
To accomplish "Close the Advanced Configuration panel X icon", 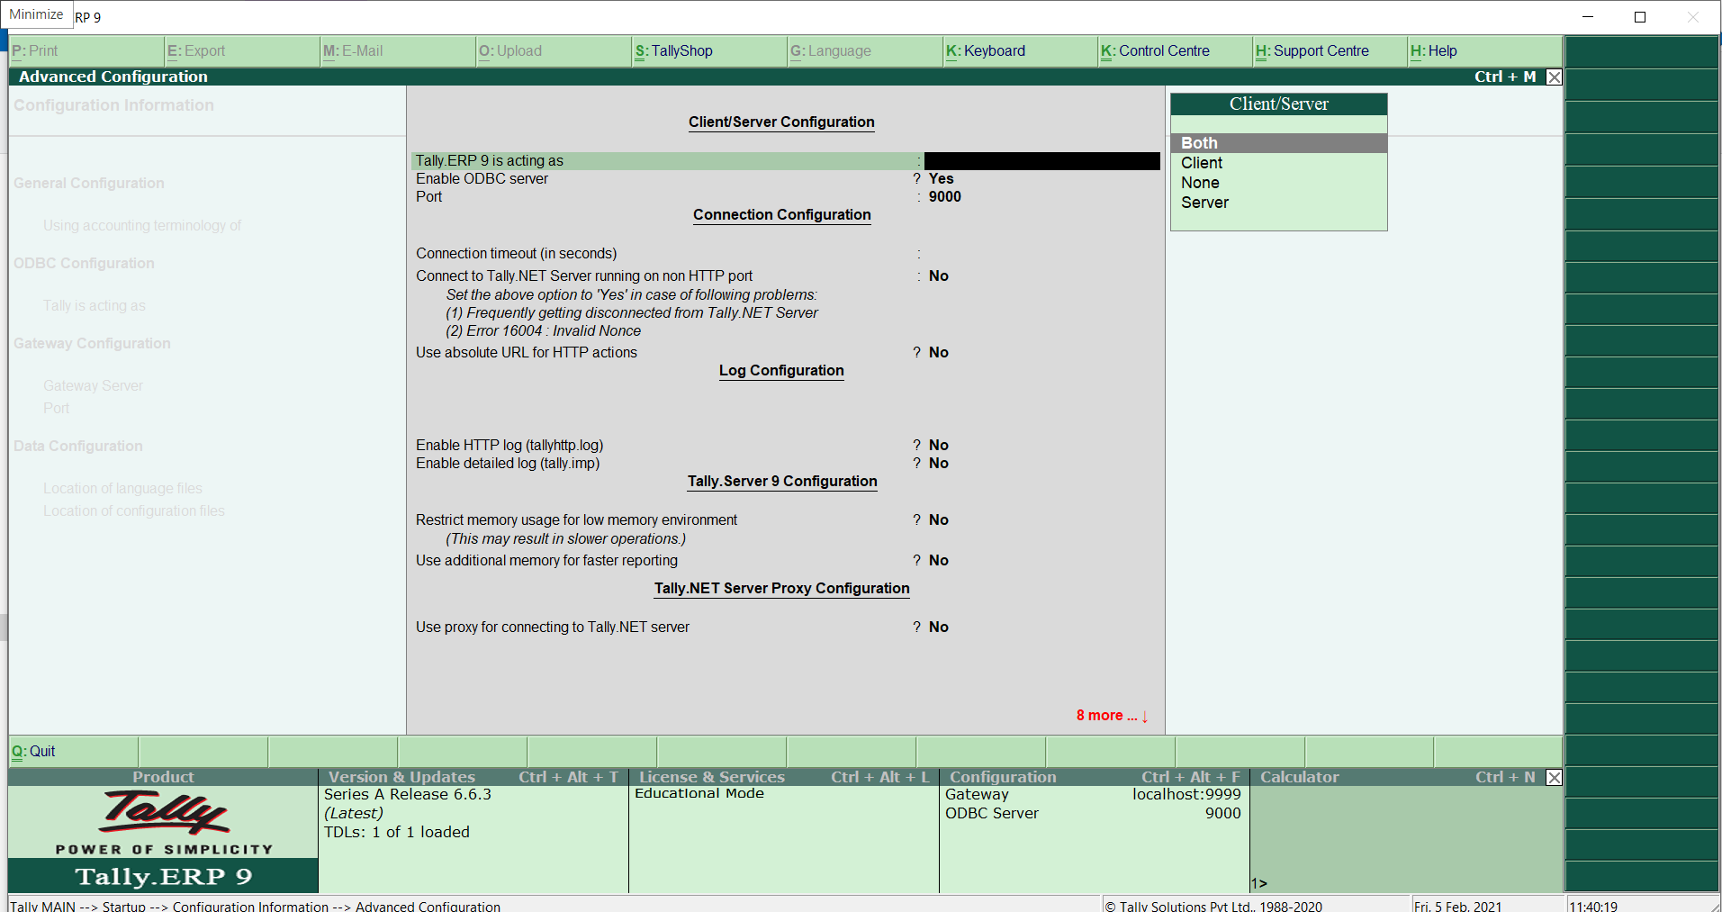I will point(1554,77).
